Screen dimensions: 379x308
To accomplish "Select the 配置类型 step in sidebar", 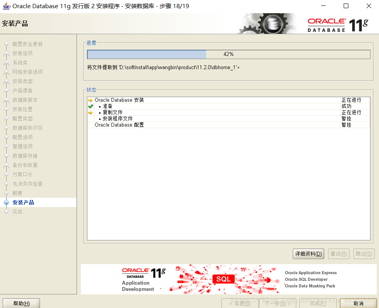I will point(23,118).
